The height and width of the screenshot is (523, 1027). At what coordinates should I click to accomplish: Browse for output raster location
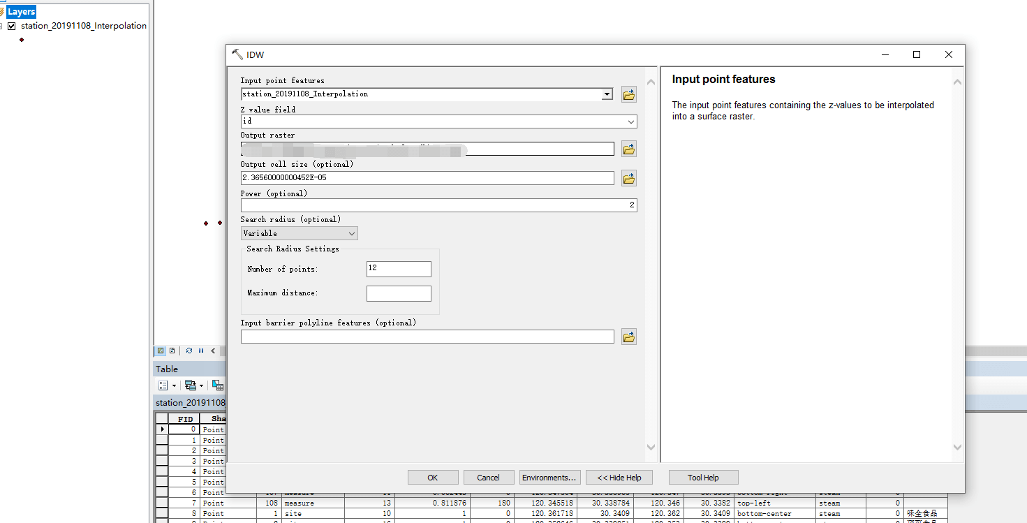click(628, 149)
